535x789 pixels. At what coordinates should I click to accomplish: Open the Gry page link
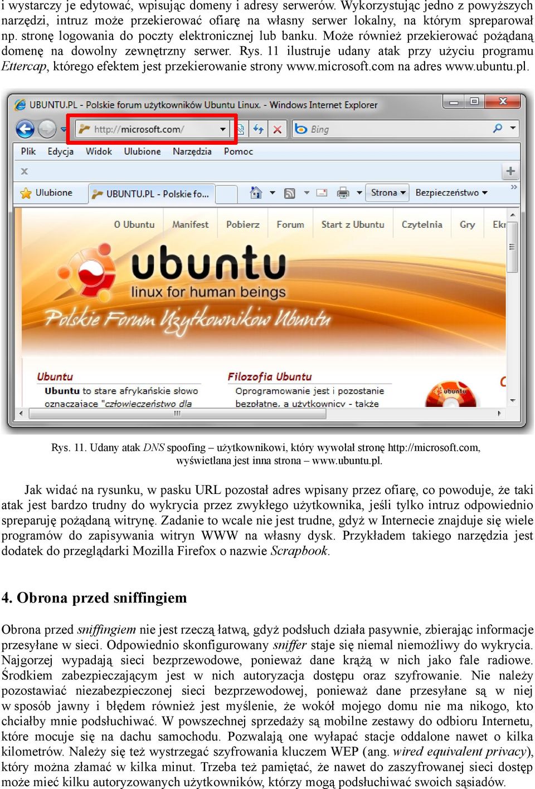point(468,224)
